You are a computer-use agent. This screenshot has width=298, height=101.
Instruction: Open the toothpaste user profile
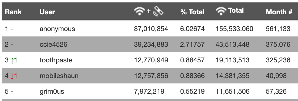pyautogui.click(x=56, y=60)
